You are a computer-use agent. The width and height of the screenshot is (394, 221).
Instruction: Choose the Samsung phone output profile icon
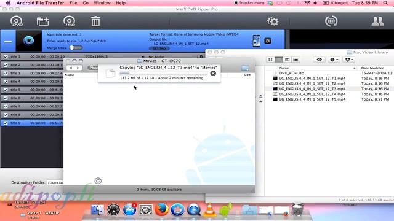(256, 41)
